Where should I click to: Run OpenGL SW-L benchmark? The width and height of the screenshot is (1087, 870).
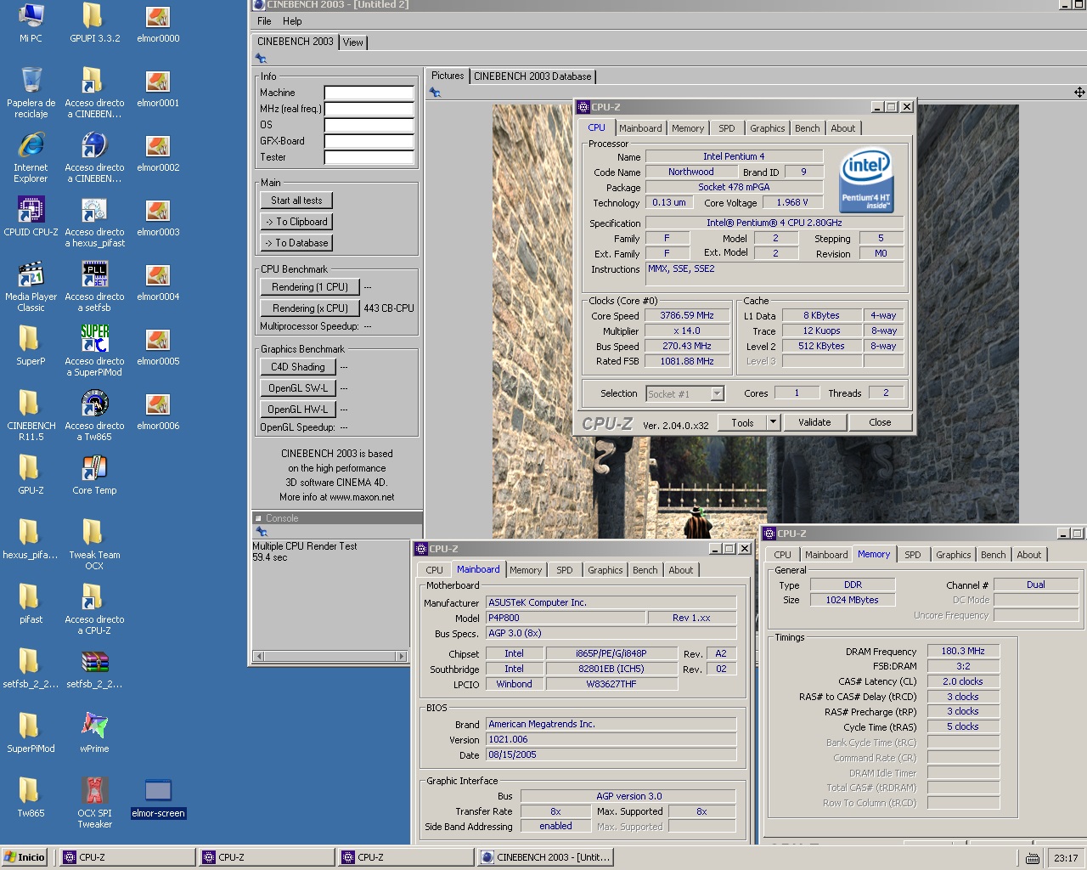point(298,388)
